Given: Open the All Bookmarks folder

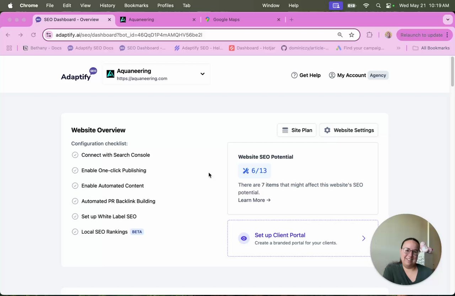Looking at the screenshot, I should coord(431,48).
